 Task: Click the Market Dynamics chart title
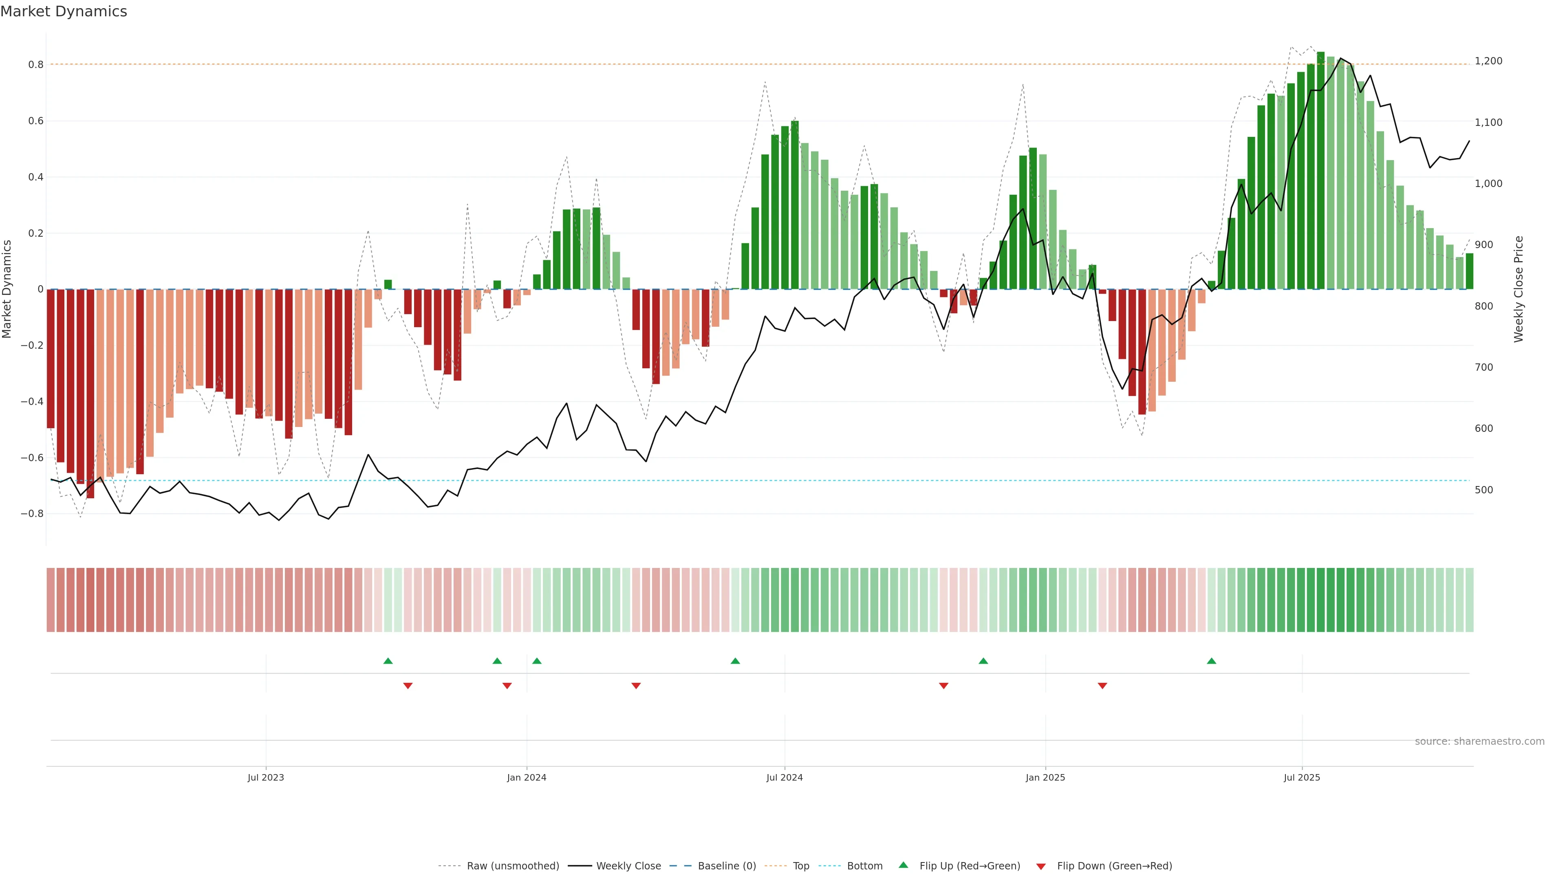(64, 11)
